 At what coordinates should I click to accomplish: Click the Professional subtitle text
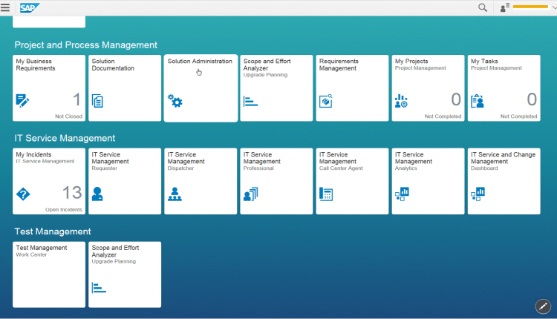[x=258, y=168]
